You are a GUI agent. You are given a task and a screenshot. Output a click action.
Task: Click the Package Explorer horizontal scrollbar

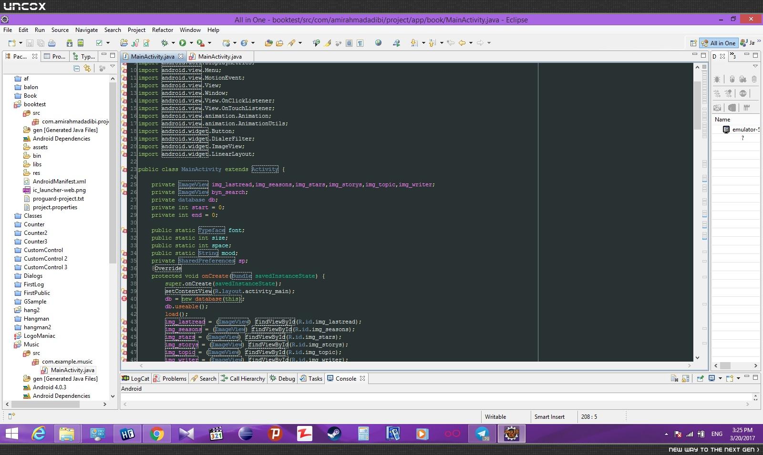tap(45, 404)
